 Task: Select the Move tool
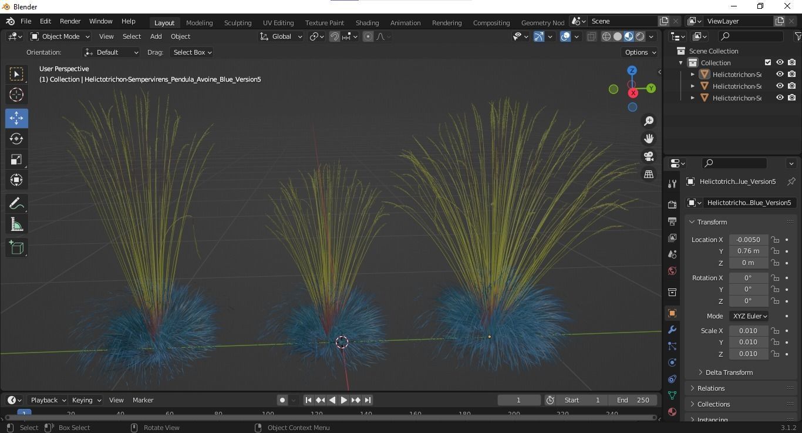tap(16, 118)
